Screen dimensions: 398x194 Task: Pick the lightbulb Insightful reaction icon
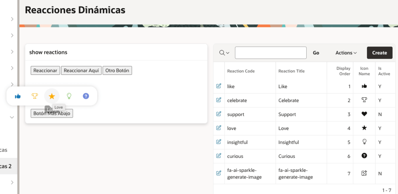(69, 96)
